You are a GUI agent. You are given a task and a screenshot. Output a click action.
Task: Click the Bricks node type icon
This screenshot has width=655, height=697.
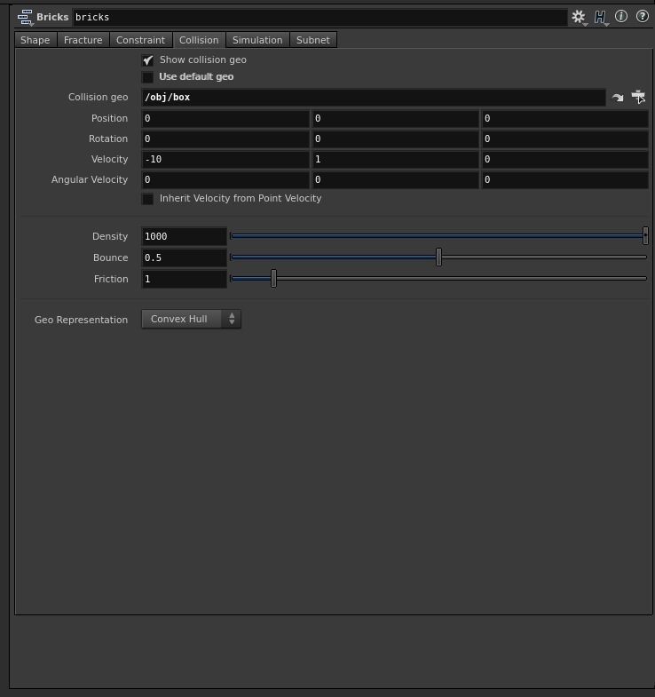[x=26, y=18]
